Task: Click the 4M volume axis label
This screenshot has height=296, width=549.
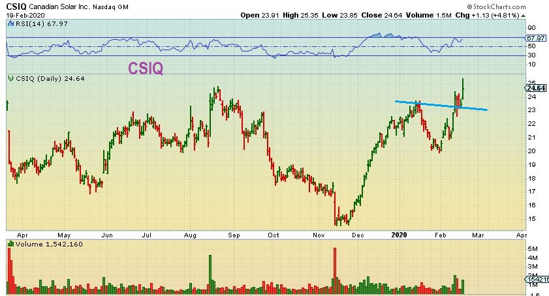Action: pos(533,258)
